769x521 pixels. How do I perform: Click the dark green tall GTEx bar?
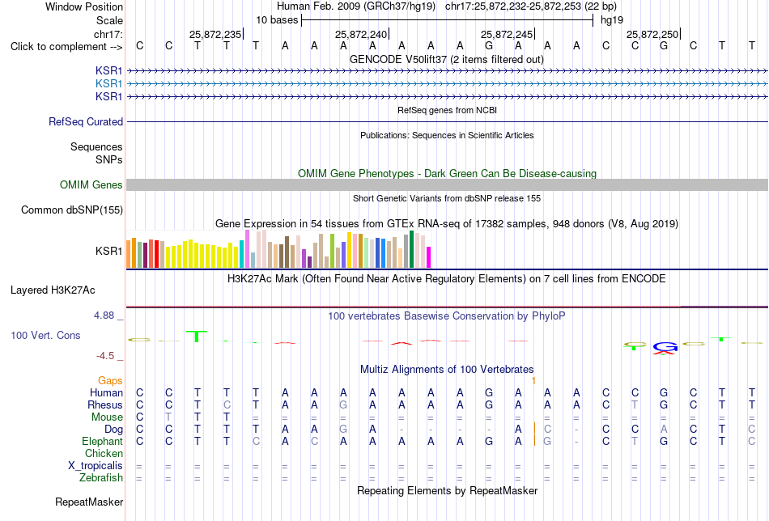(x=411, y=249)
